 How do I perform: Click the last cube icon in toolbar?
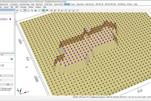[78, 11]
